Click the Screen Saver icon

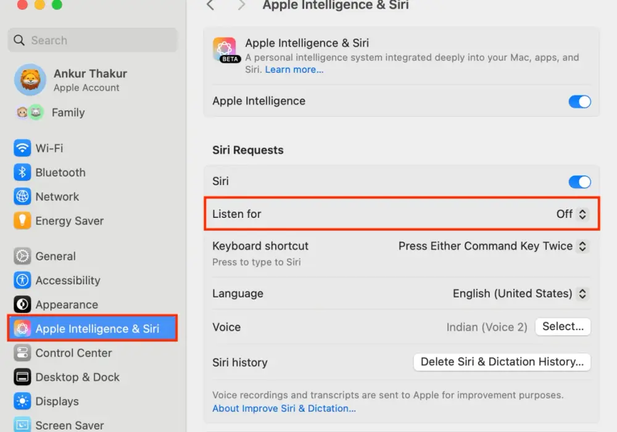[22, 425]
